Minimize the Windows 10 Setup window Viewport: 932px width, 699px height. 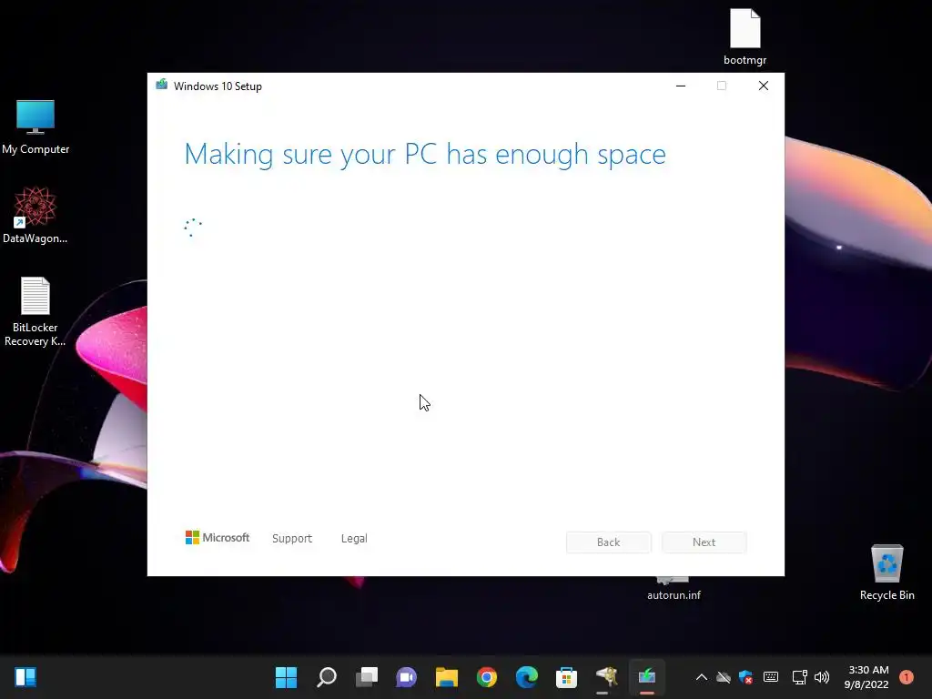[681, 86]
